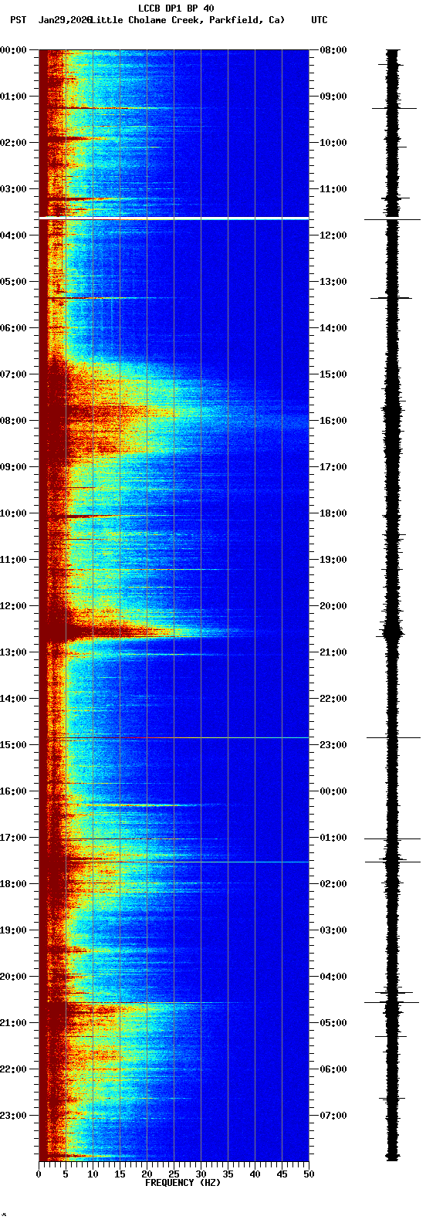Click the '30' frequency axis tick label
The height and width of the screenshot is (1223, 426).
coord(201,1174)
